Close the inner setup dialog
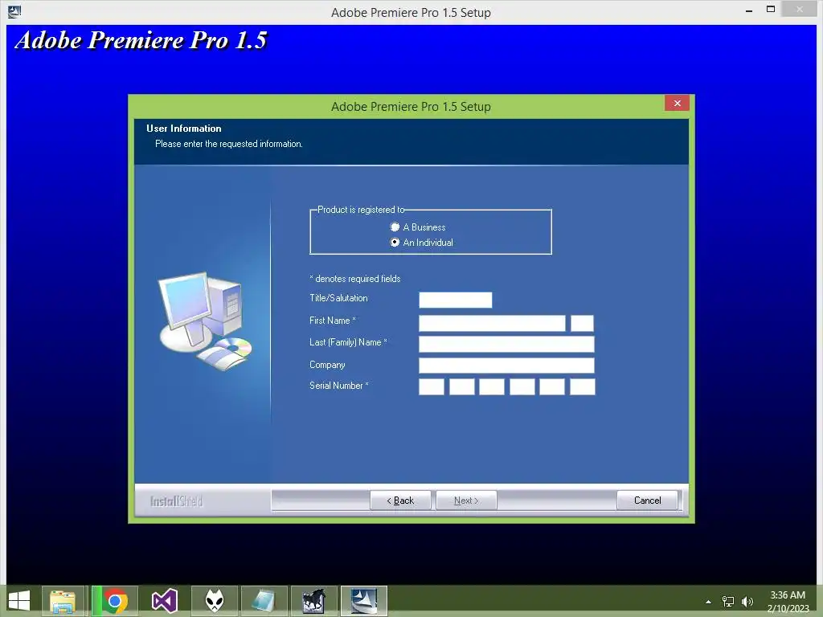The width and height of the screenshot is (823, 617). pos(677,104)
